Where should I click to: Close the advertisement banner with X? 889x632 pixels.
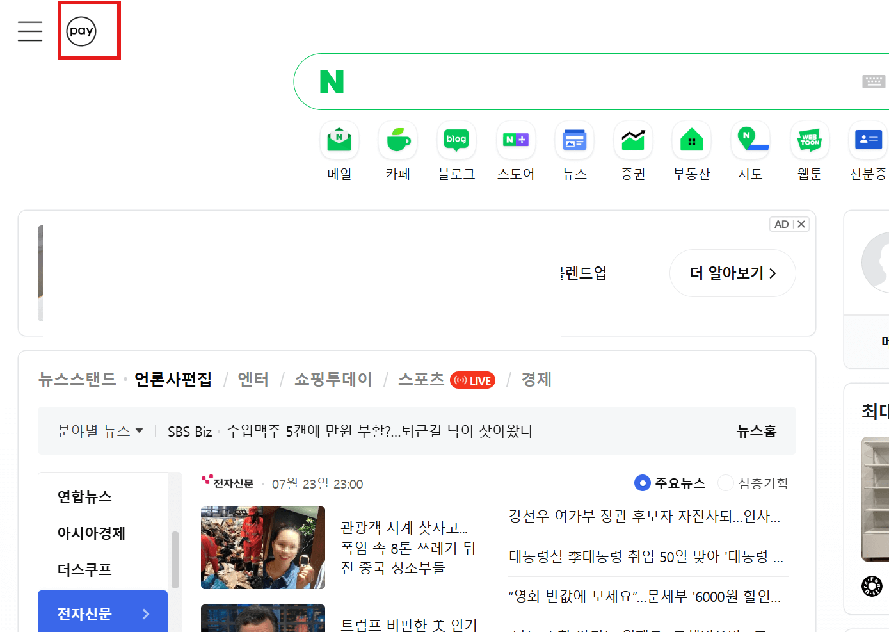tap(801, 224)
